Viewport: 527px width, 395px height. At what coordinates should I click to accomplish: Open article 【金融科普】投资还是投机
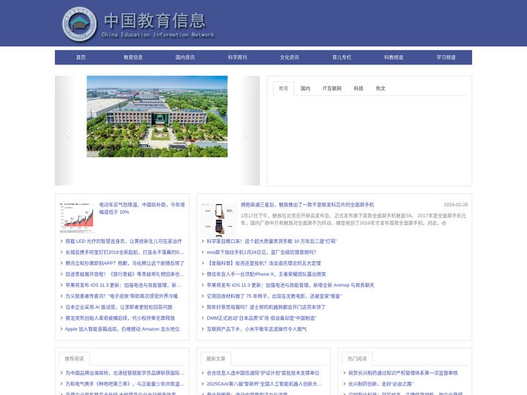263,263
